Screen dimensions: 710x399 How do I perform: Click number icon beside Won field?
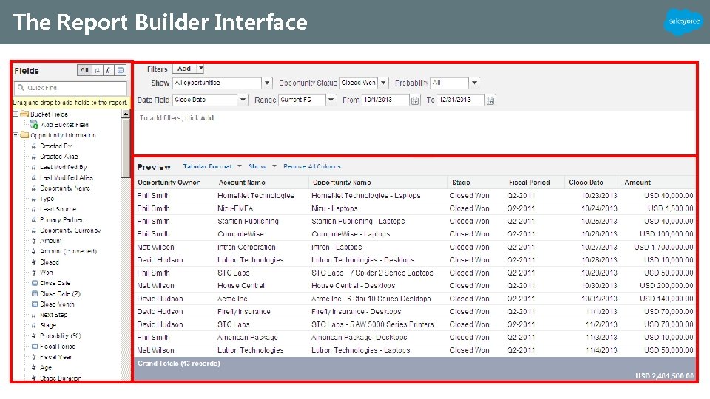[34, 273]
